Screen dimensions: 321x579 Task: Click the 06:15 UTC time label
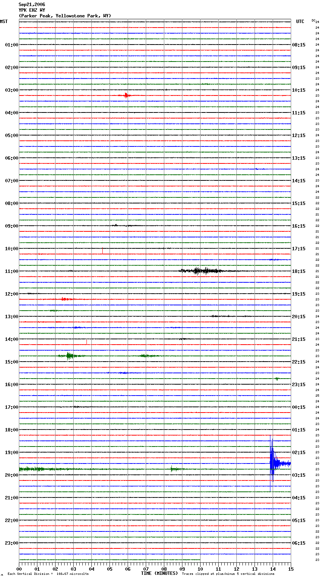(299, 543)
